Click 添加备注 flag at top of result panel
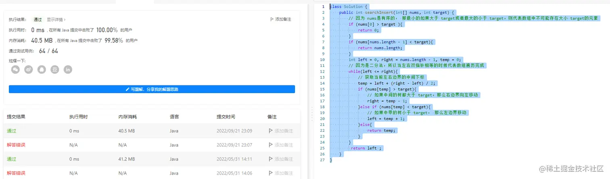 click(x=280, y=19)
